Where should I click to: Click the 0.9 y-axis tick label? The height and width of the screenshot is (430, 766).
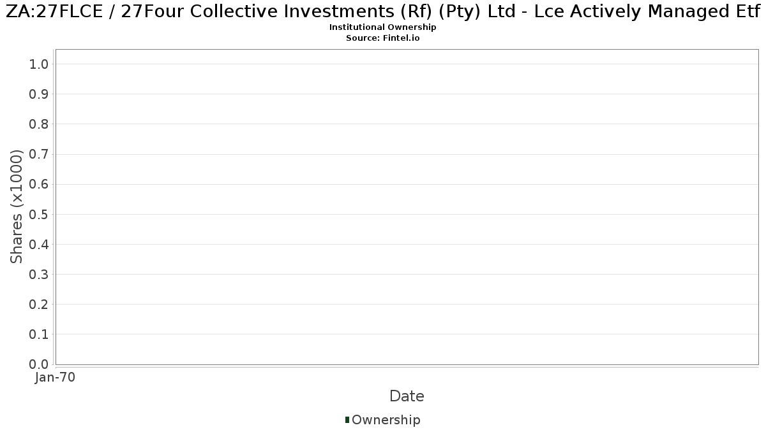coord(39,94)
